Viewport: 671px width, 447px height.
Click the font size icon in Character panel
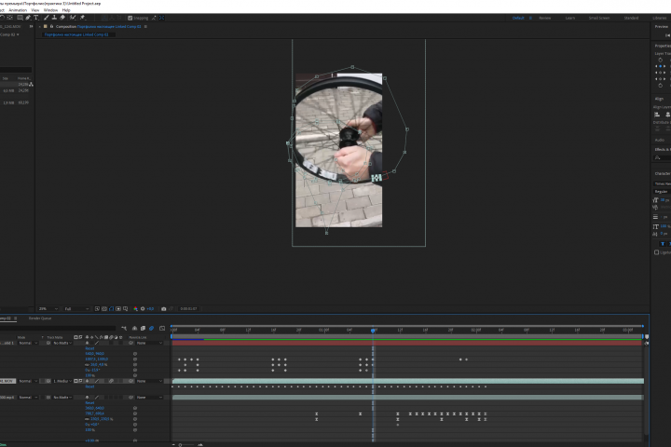(x=655, y=200)
